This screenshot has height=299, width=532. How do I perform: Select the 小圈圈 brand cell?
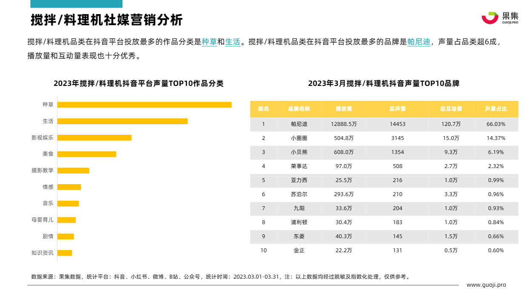(299, 138)
